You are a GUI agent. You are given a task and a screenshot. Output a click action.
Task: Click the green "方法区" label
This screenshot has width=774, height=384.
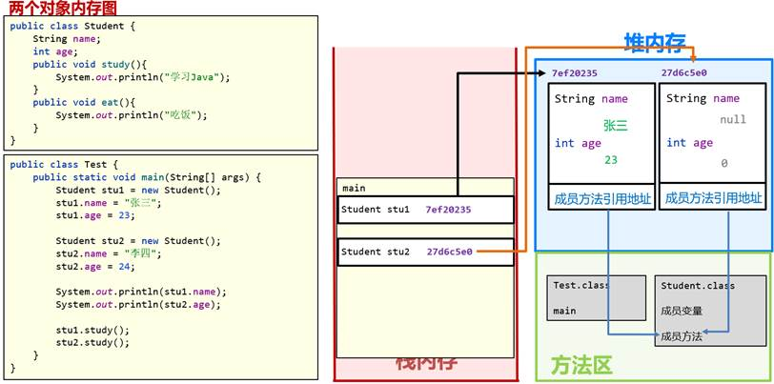[x=581, y=366]
